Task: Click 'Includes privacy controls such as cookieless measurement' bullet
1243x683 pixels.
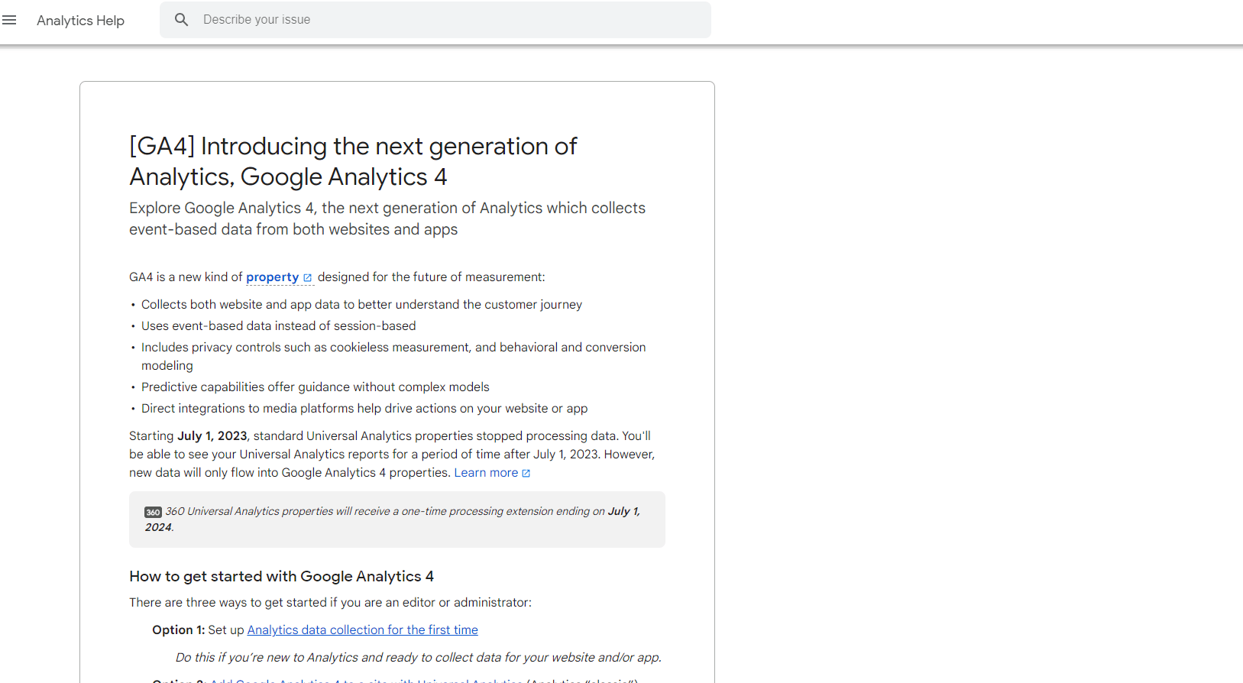Action: (x=393, y=357)
